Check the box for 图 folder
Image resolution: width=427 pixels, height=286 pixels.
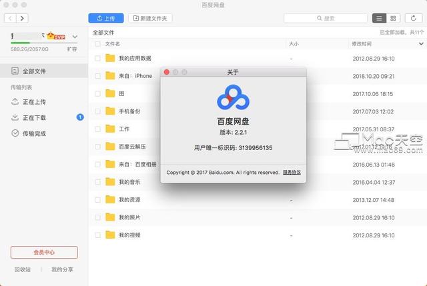[97, 93]
